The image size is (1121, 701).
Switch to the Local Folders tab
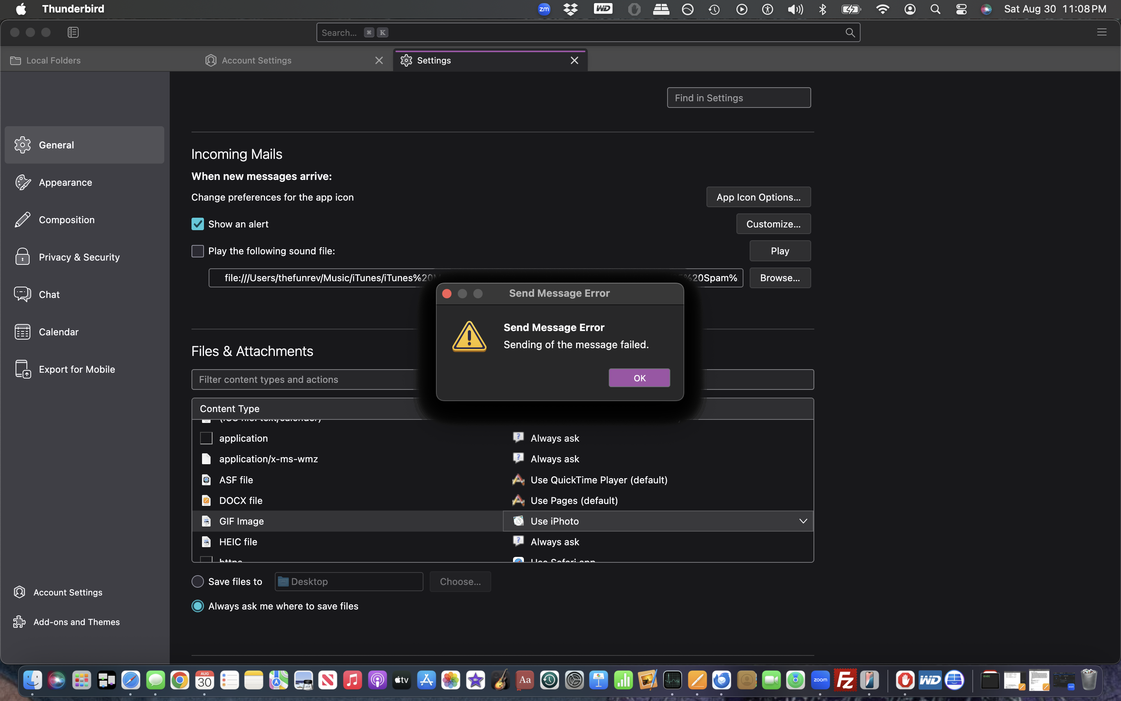(53, 60)
